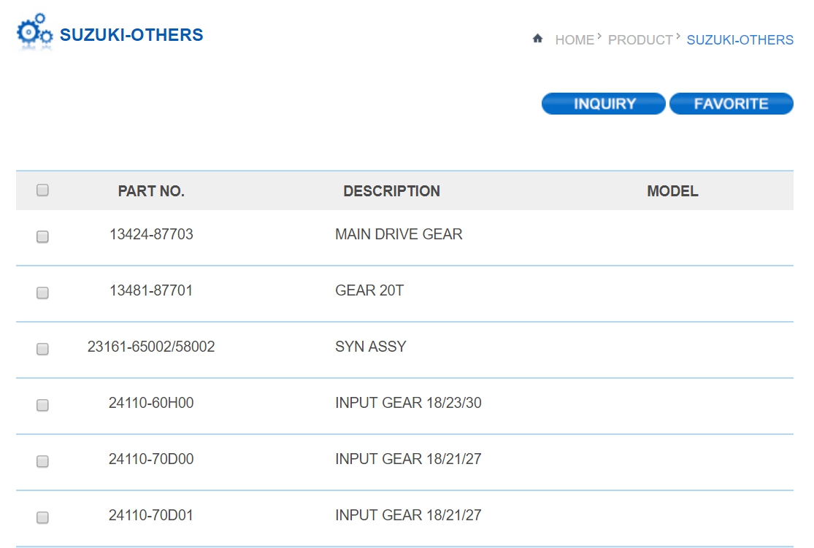The image size is (814, 548).
Task: Go to the PRODUCT breadcrumb link
Action: 640,40
